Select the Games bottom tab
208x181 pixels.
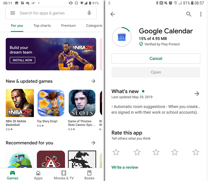pyautogui.click(x=12, y=175)
